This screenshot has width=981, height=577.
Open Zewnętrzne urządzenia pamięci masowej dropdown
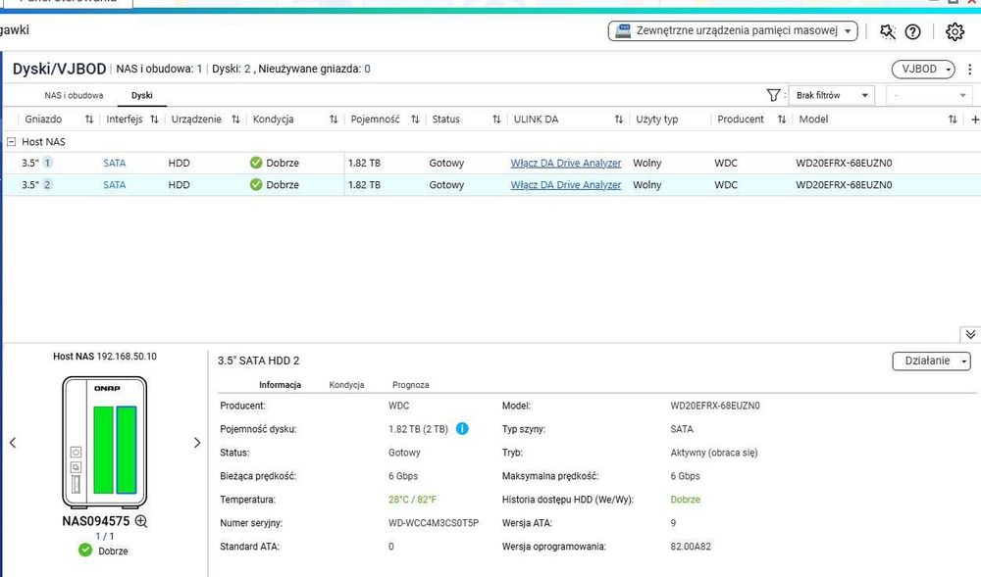733,30
